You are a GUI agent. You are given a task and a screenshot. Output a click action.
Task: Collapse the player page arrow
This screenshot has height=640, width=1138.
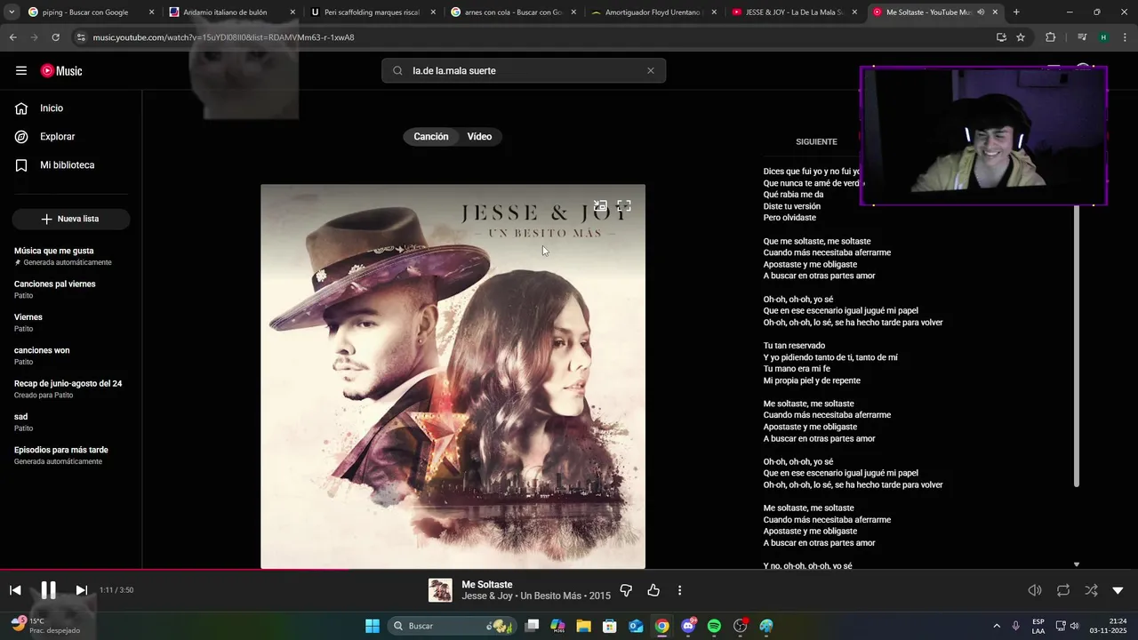coord(1118,590)
